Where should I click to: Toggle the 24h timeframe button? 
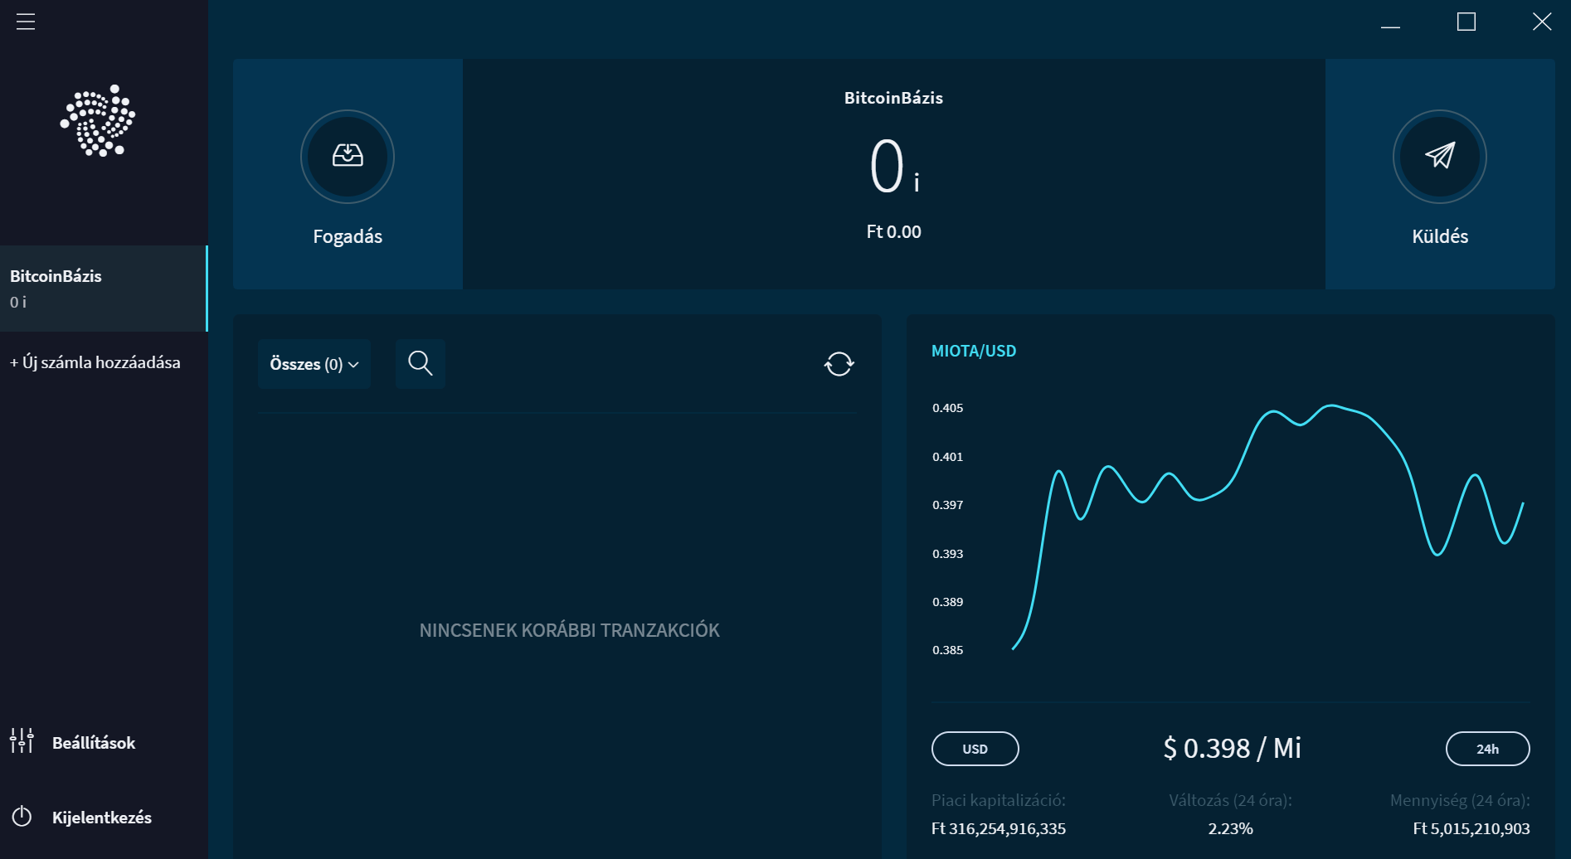[x=1488, y=749]
